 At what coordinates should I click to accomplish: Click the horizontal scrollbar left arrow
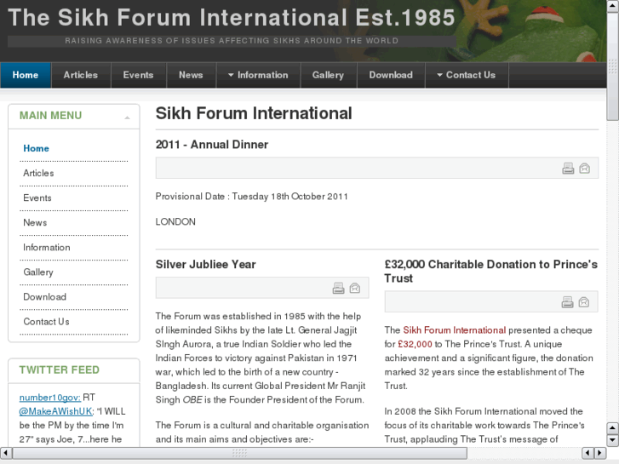tap(6, 453)
